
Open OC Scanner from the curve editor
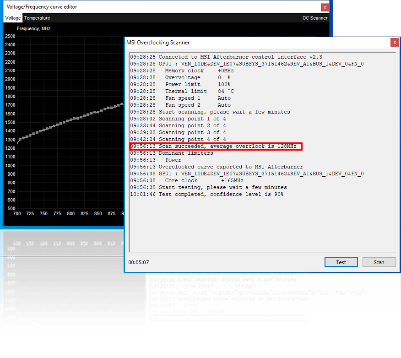pos(315,18)
